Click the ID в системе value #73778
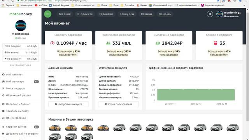249x140 pixels. pyautogui.click(x=84, y=89)
